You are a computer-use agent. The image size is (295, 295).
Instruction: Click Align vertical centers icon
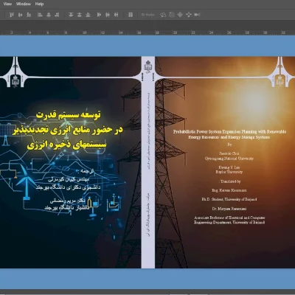21,15
